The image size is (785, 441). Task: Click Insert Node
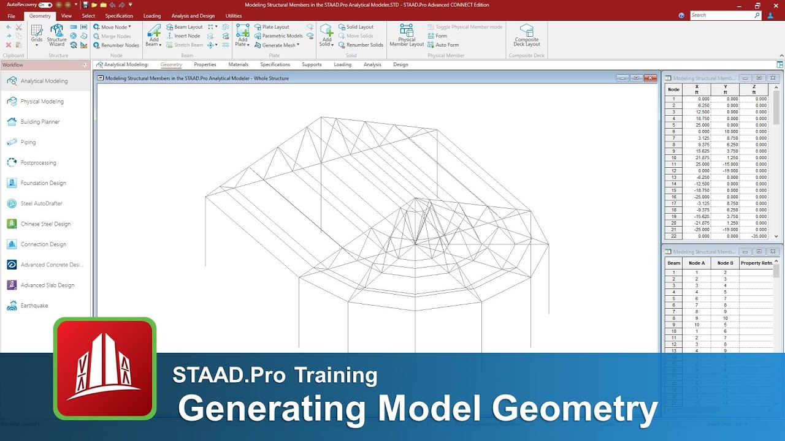point(183,36)
